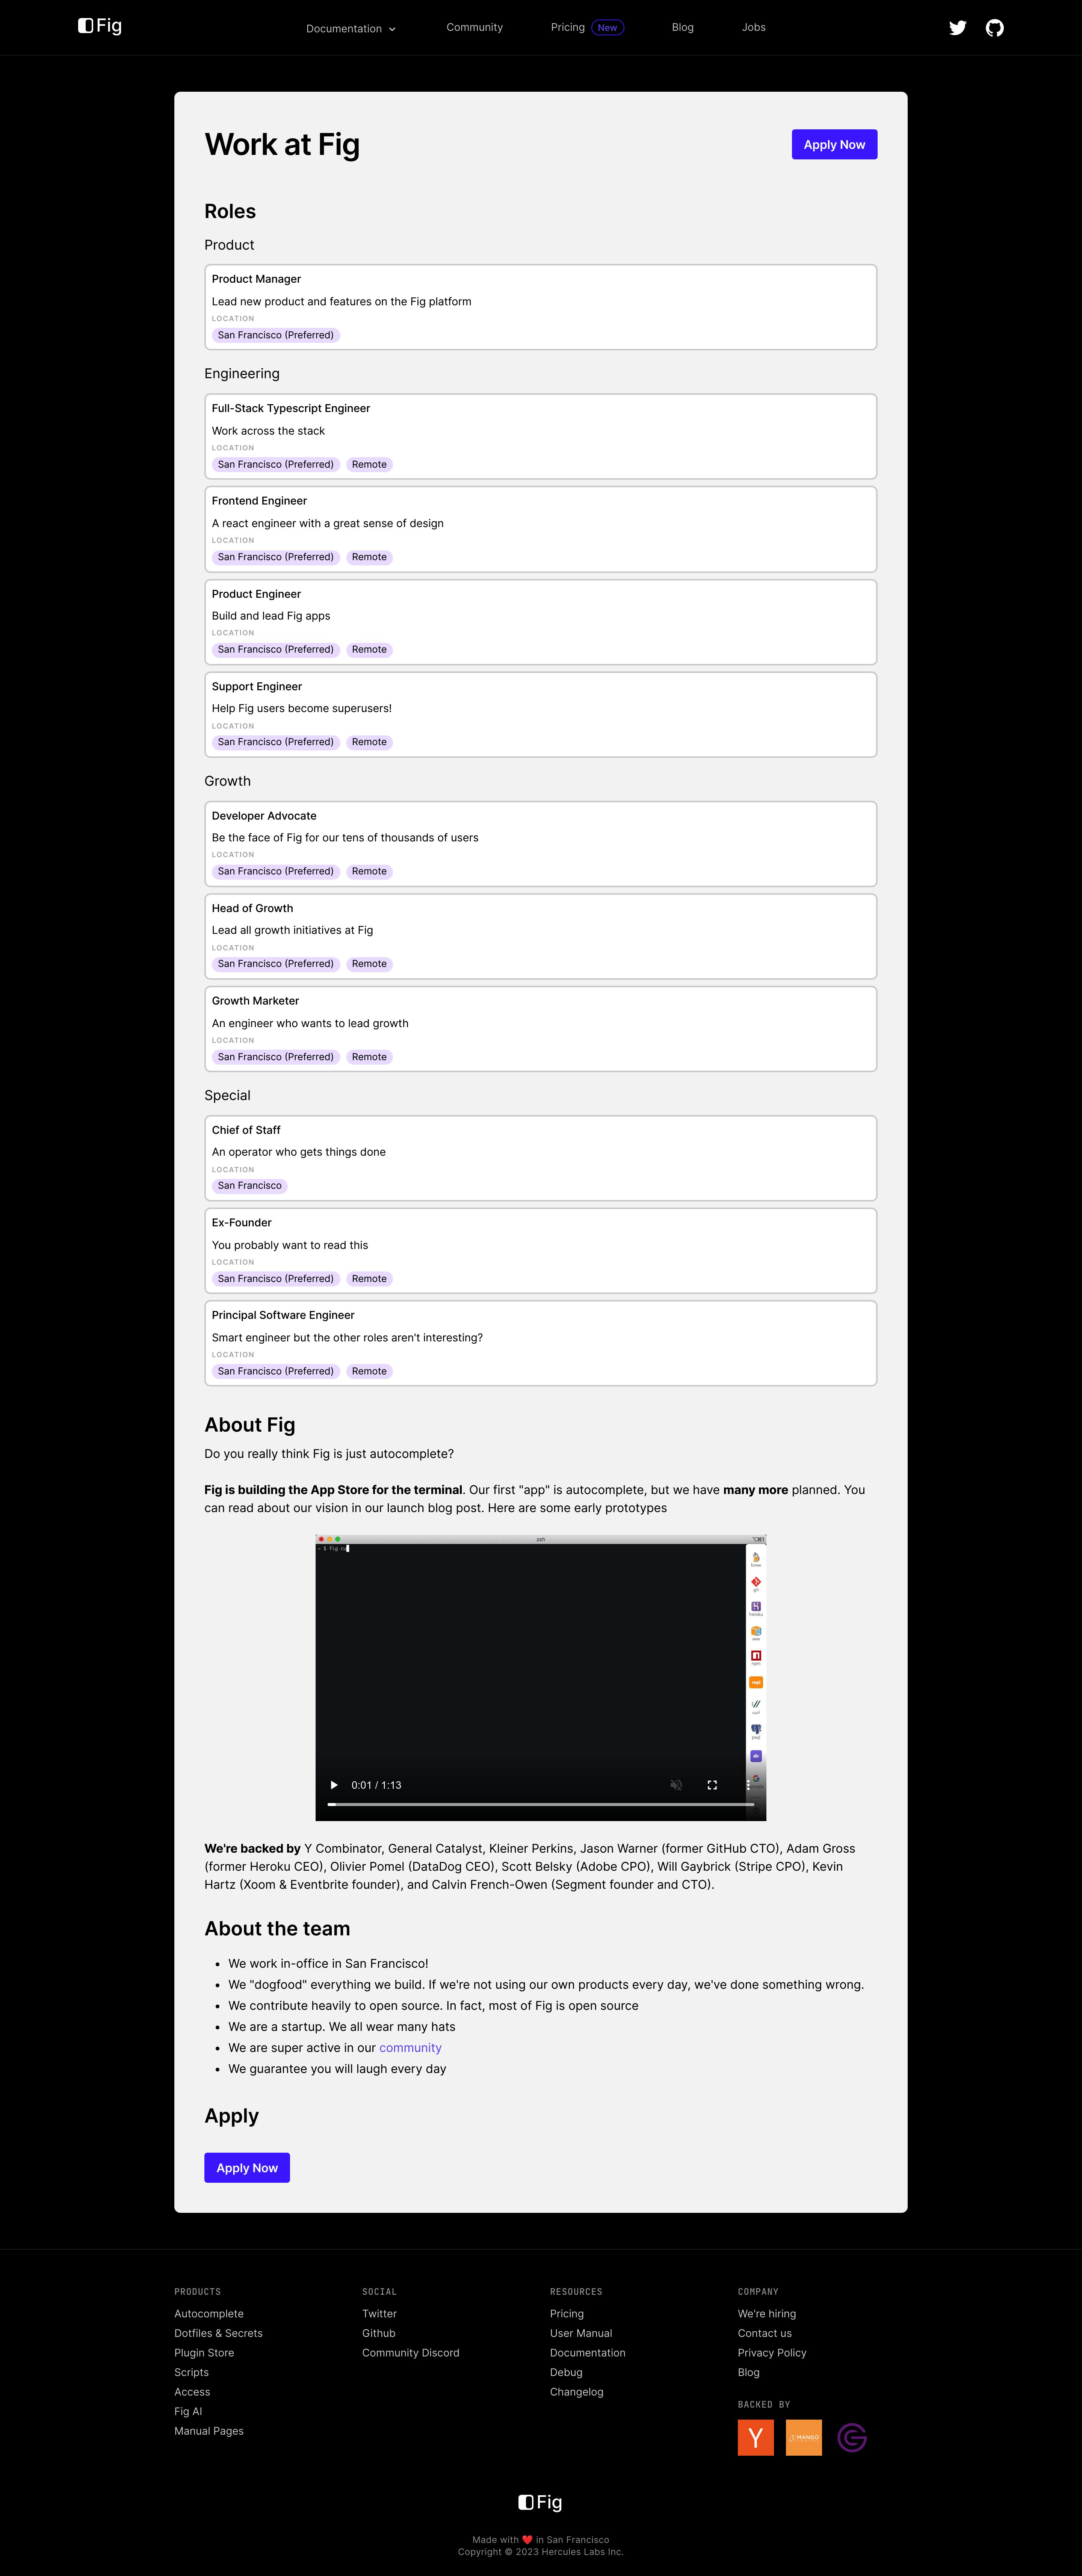Open the Ex-Founder role card
The image size is (1082, 2576).
click(x=541, y=1251)
